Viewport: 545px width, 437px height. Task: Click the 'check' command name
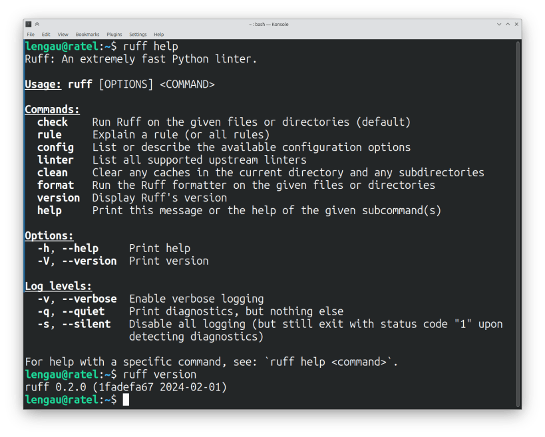53,122
